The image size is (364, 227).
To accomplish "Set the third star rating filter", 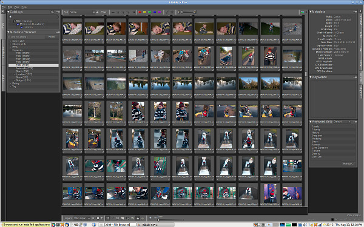I will 127,12.
